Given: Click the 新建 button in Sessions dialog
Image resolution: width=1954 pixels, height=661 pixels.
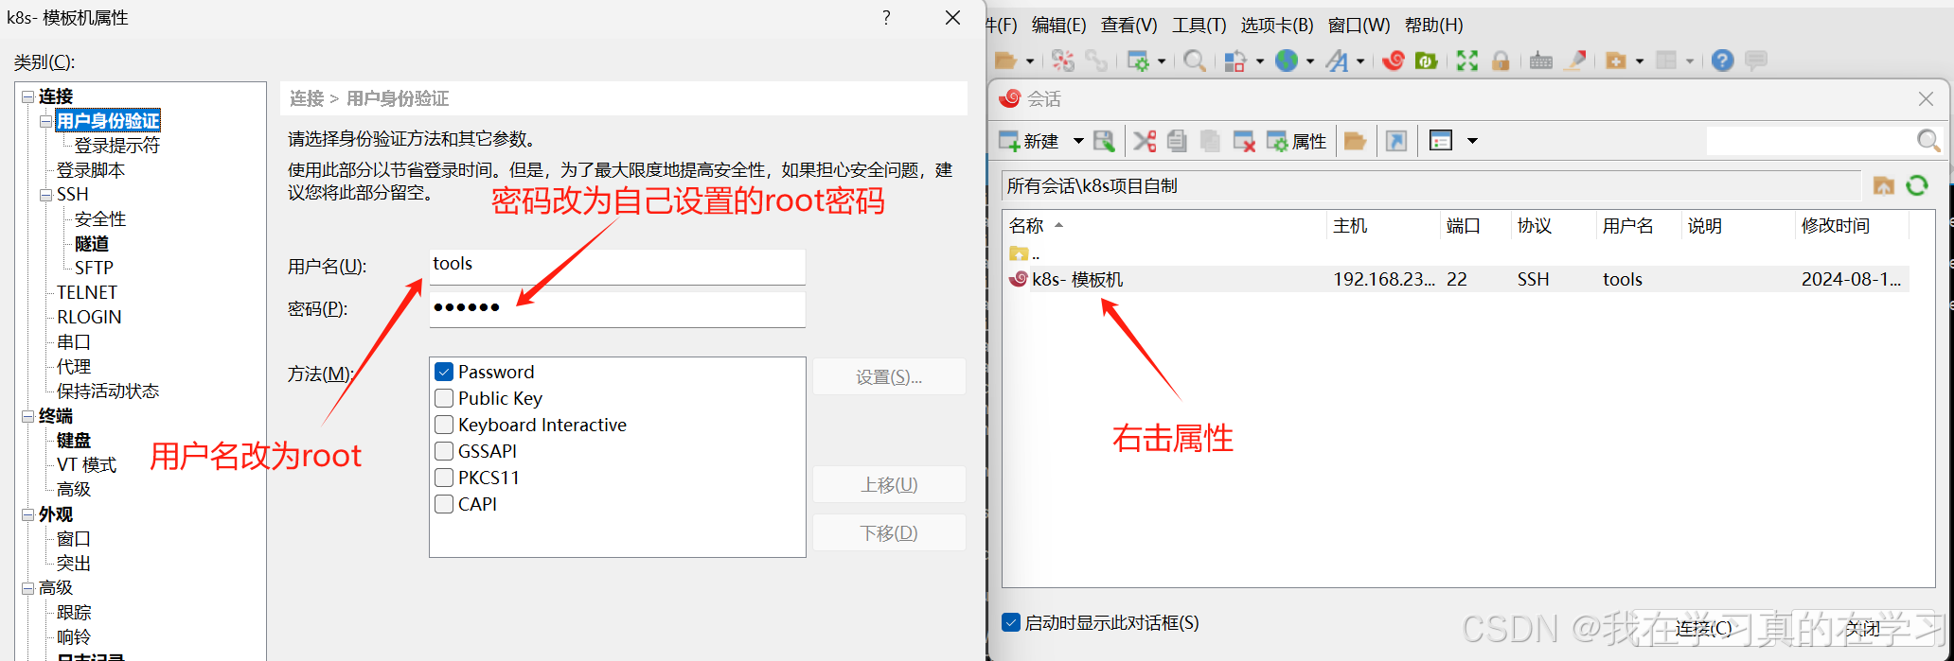Looking at the screenshot, I should coord(1029,141).
